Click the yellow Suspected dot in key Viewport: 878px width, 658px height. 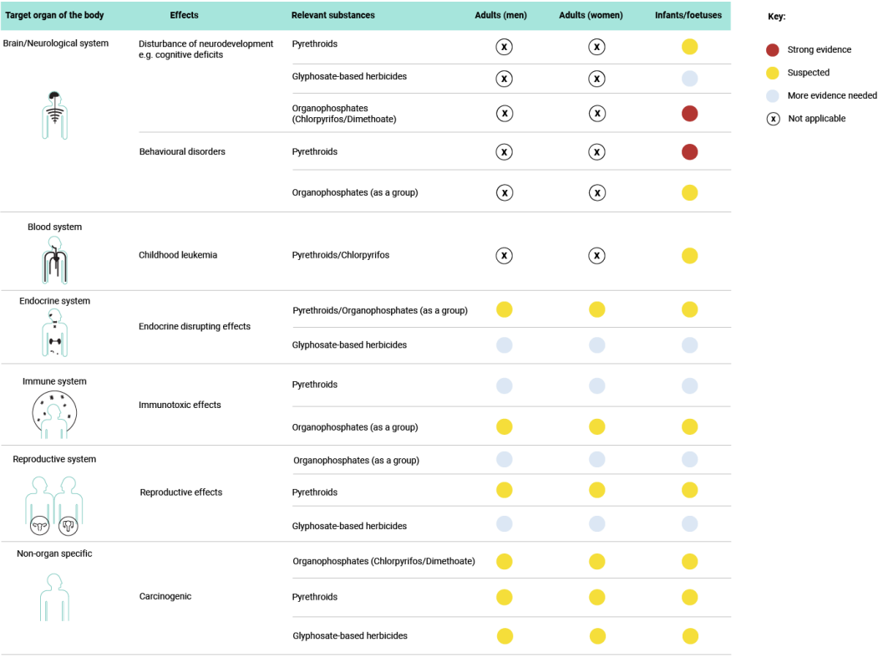(773, 73)
